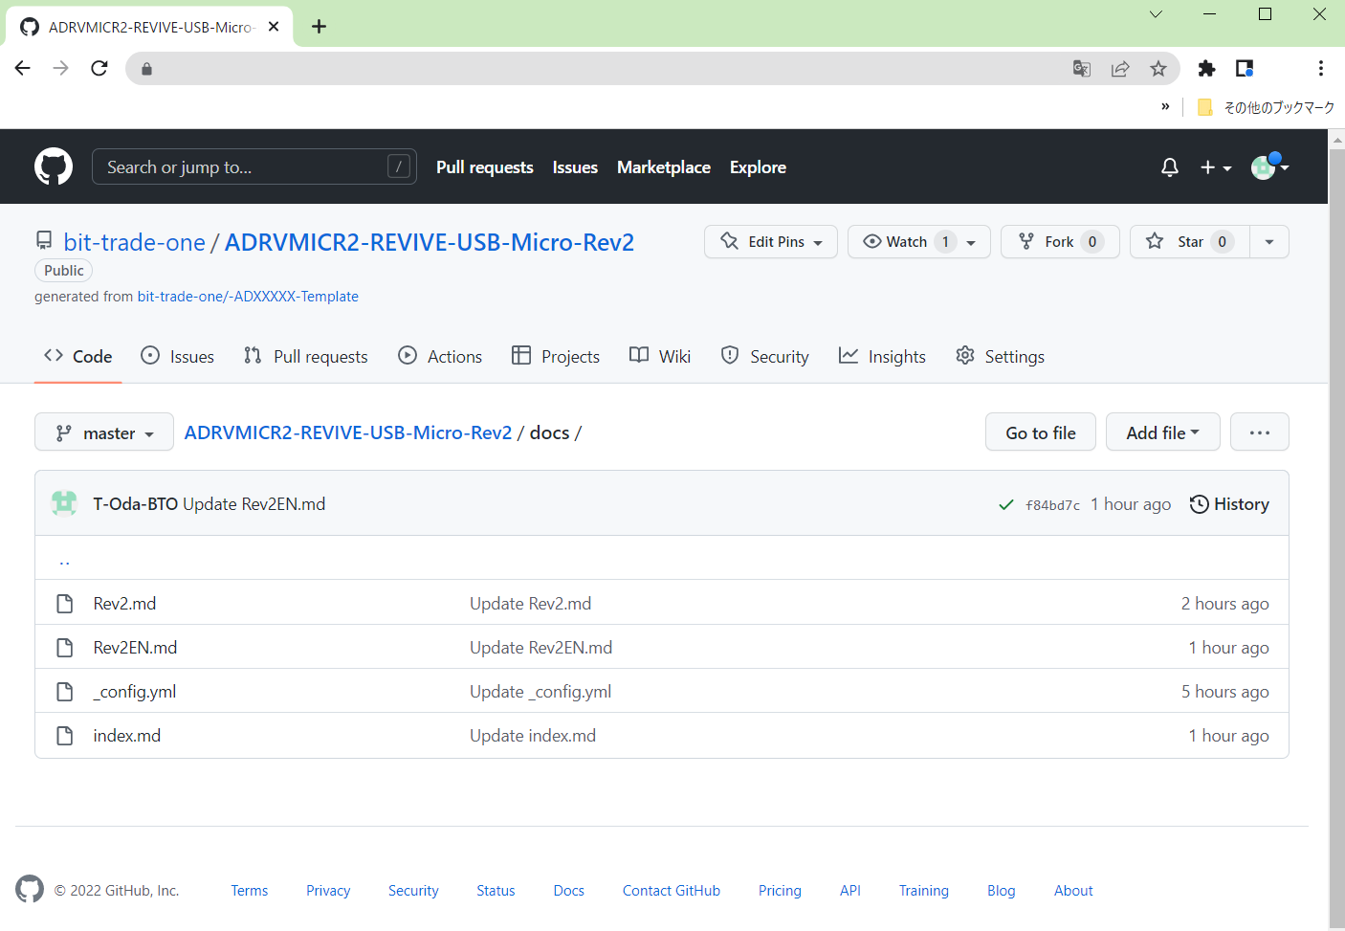Click the footer GitHub logo
The image size is (1345, 931).
click(x=30, y=889)
